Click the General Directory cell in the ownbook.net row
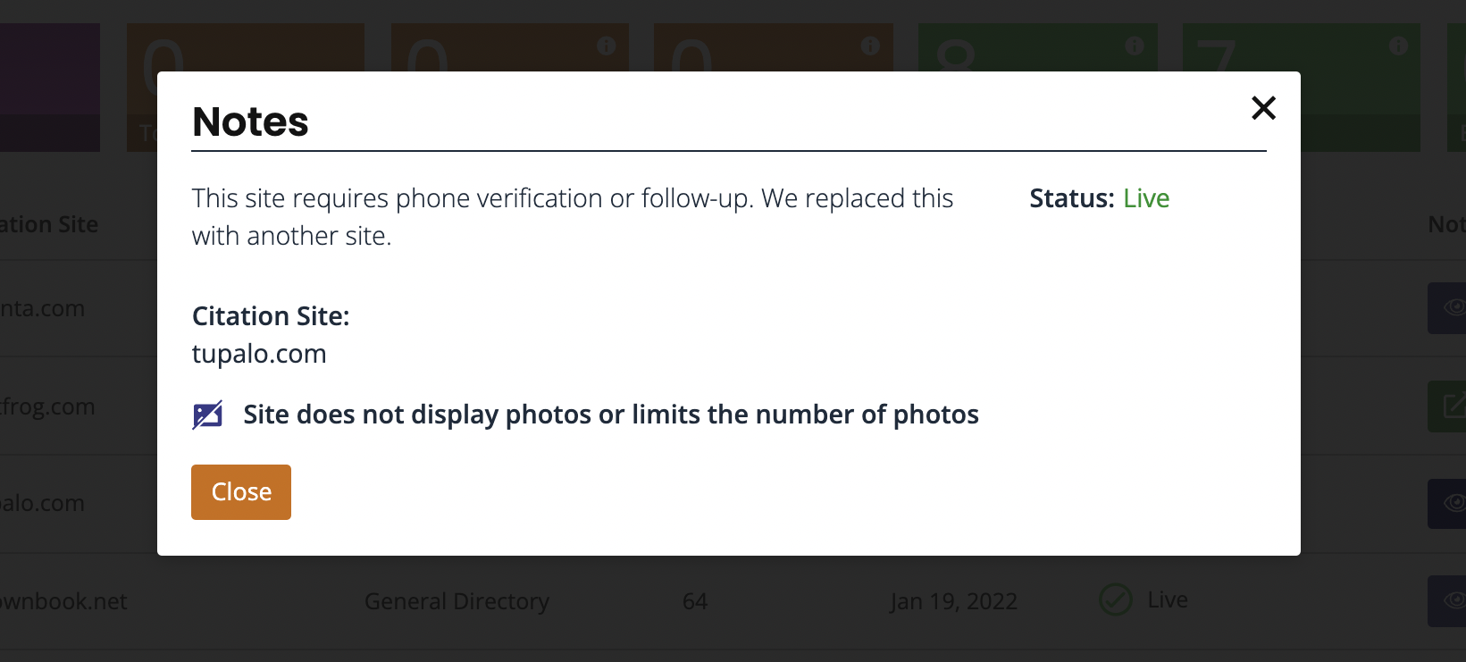Viewport: 1466px width, 662px height. click(x=457, y=601)
